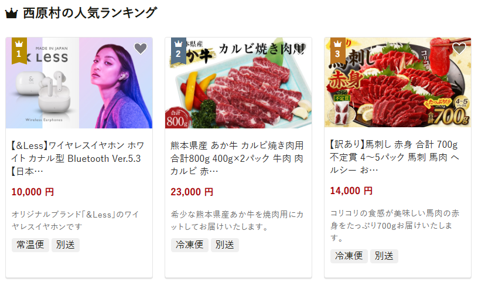This screenshot has height=285, width=478.
Task: Click the 西原村の人気ランキング heading
Action: pyautogui.click(x=90, y=13)
